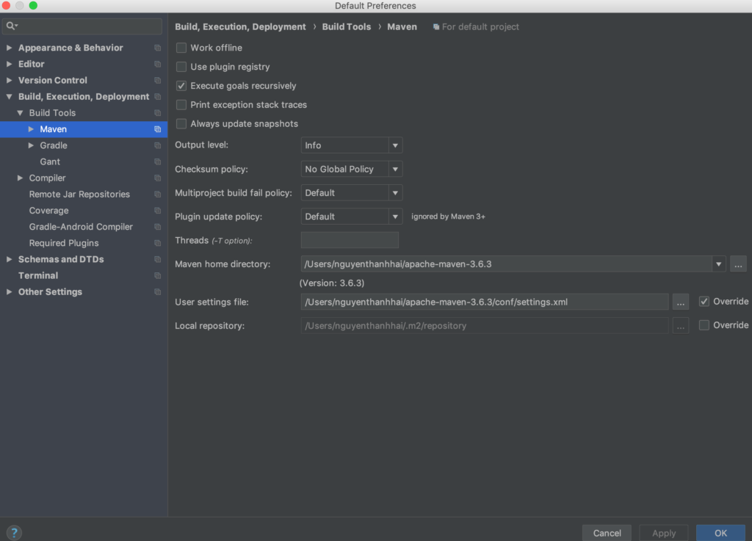Screen dimensions: 752x541
Task: Toggle Override next to local repository
Action: point(703,324)
